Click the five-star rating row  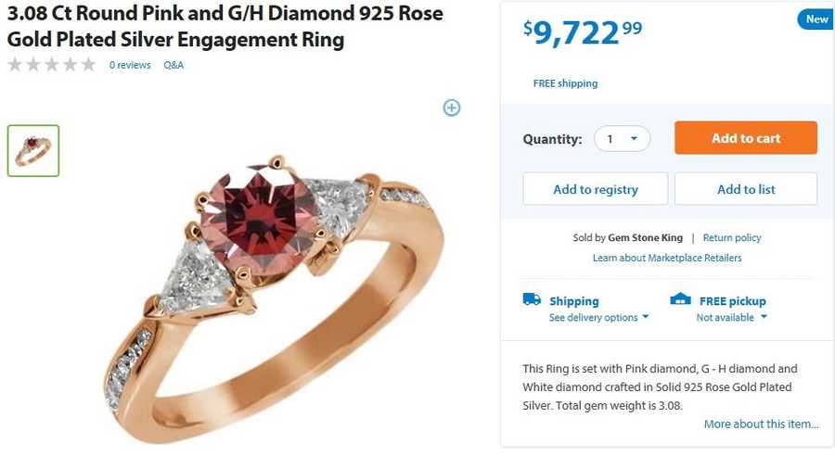point(51,65)
